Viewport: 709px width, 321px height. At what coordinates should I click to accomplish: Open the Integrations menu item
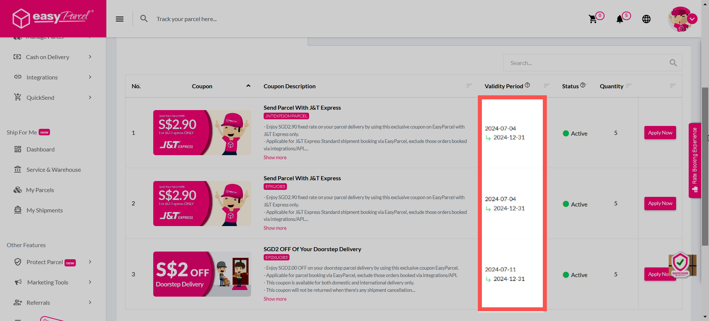[42, 77]
